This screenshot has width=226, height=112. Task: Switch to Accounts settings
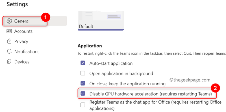click(x=34, y=31)
